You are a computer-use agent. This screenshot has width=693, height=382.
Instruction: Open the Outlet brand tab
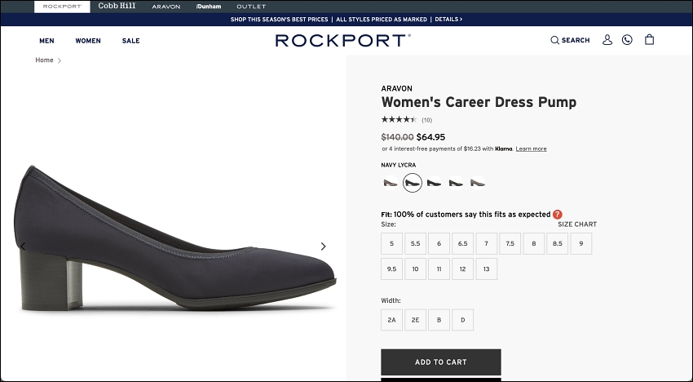click(x=251, y=7)
